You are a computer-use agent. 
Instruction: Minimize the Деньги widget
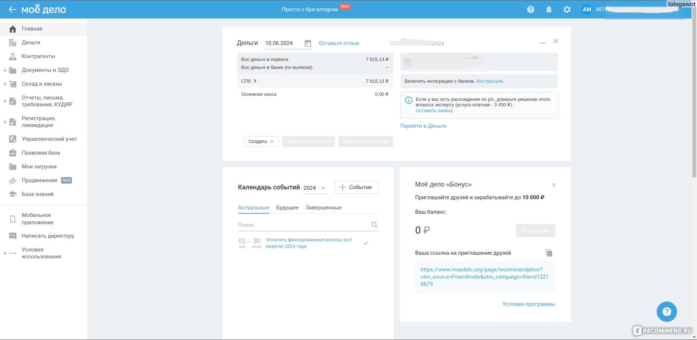click(543, 43)
